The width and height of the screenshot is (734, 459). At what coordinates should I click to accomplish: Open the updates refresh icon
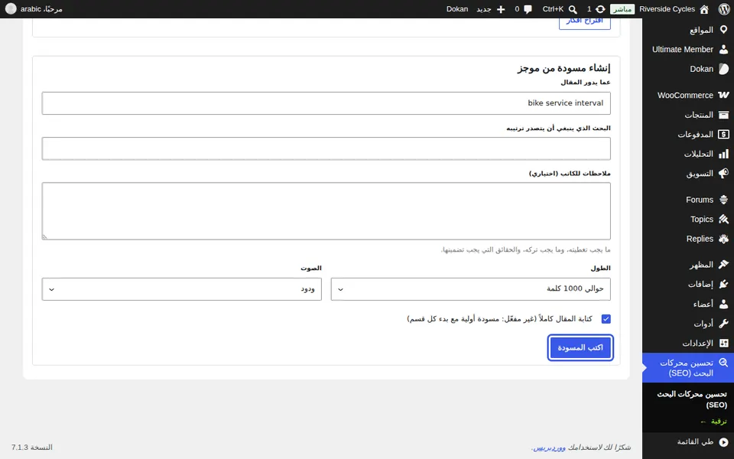click(600, 9)
